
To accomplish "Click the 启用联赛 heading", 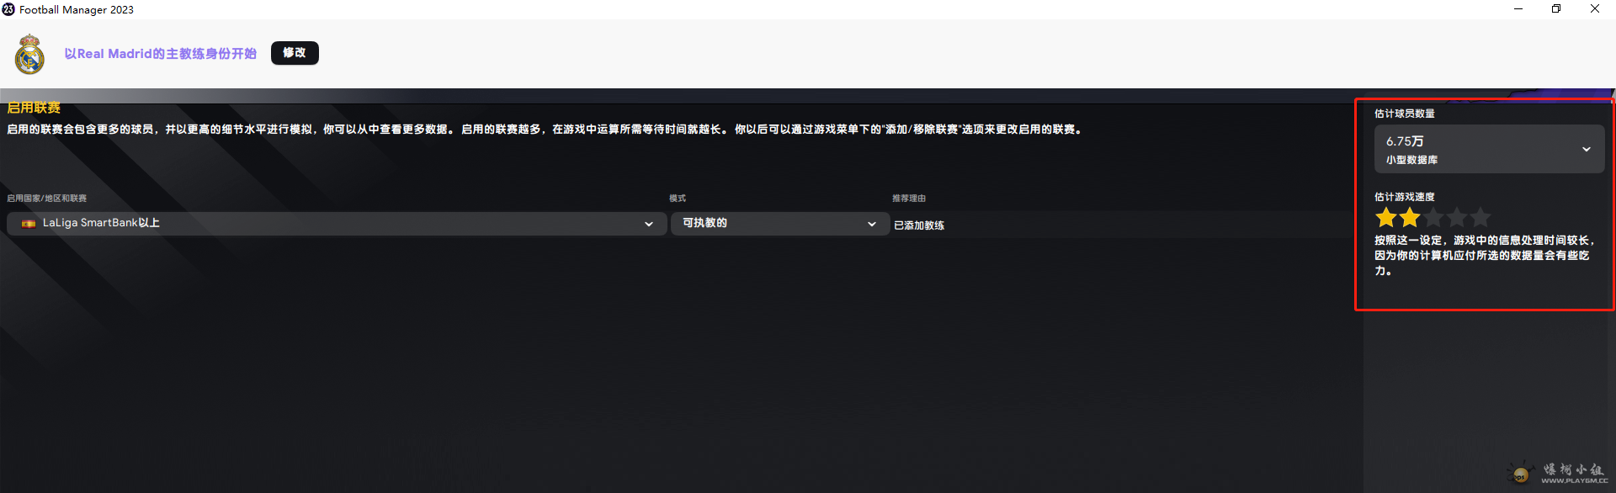I will (34, 108).
